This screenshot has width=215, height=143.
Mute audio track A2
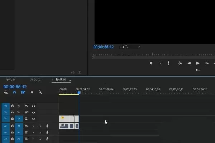33,133
